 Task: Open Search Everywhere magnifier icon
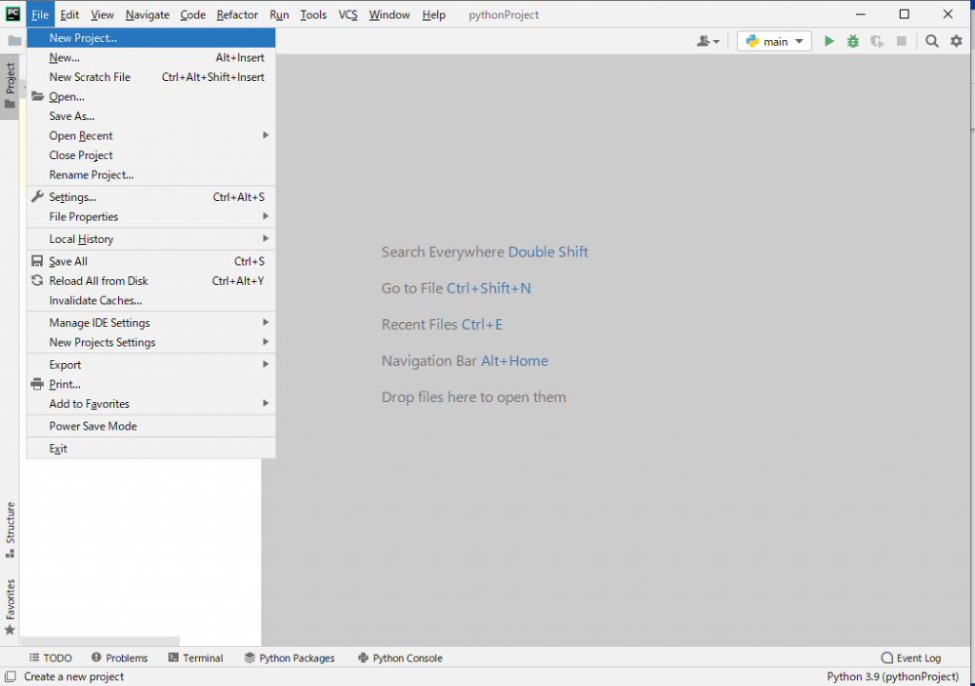click(932, 41)
